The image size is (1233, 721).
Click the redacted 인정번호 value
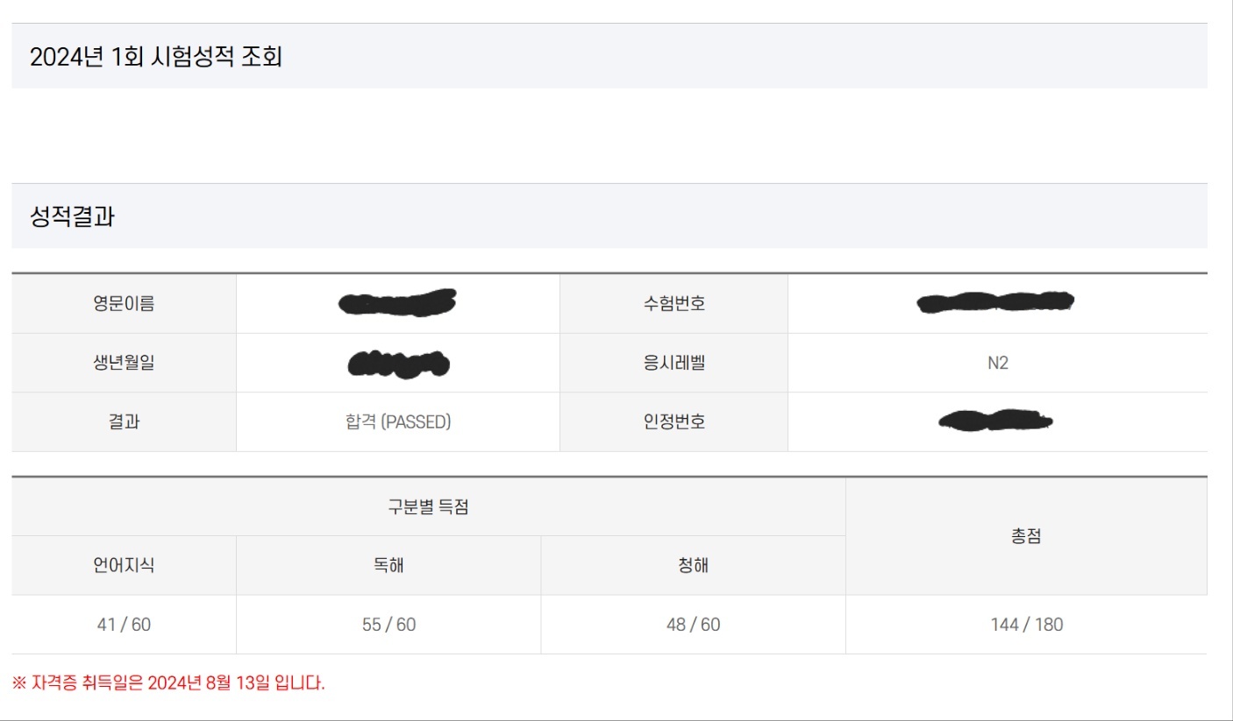(995, 421)
